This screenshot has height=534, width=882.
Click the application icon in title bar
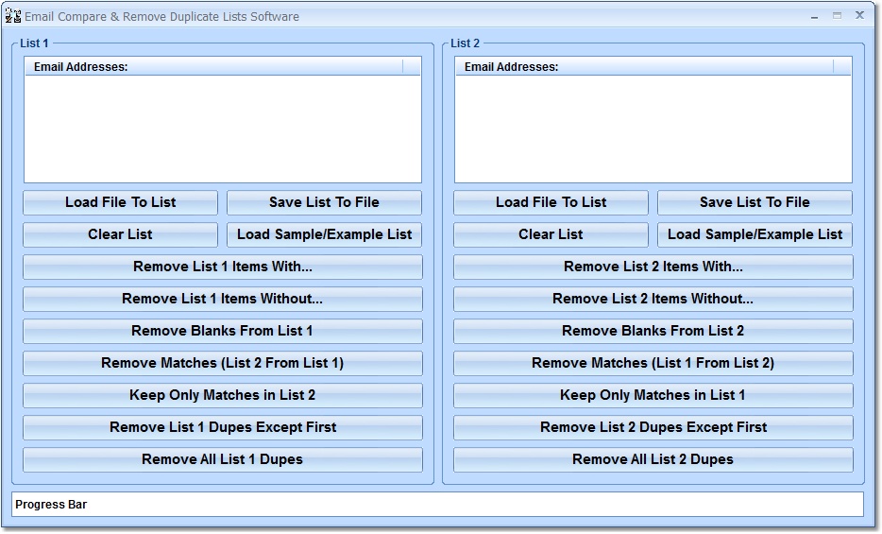coord(13,16)
